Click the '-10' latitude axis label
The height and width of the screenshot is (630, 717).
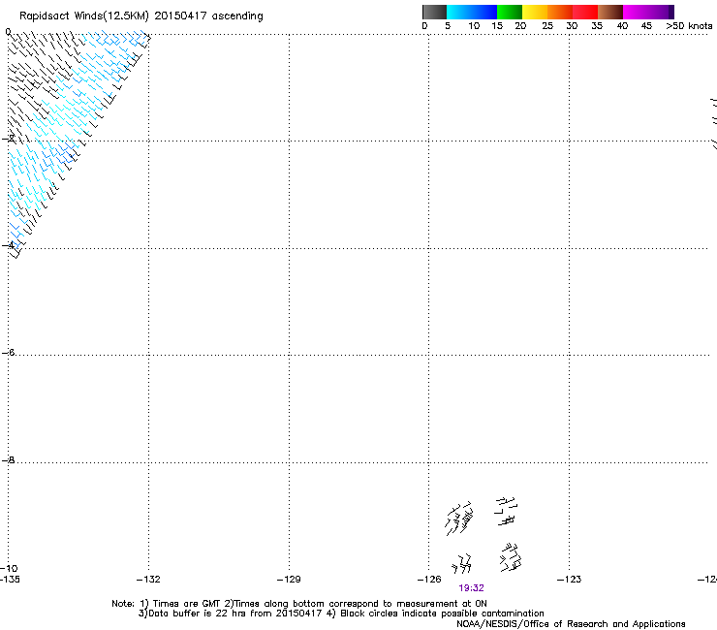[x=9, y=568]
